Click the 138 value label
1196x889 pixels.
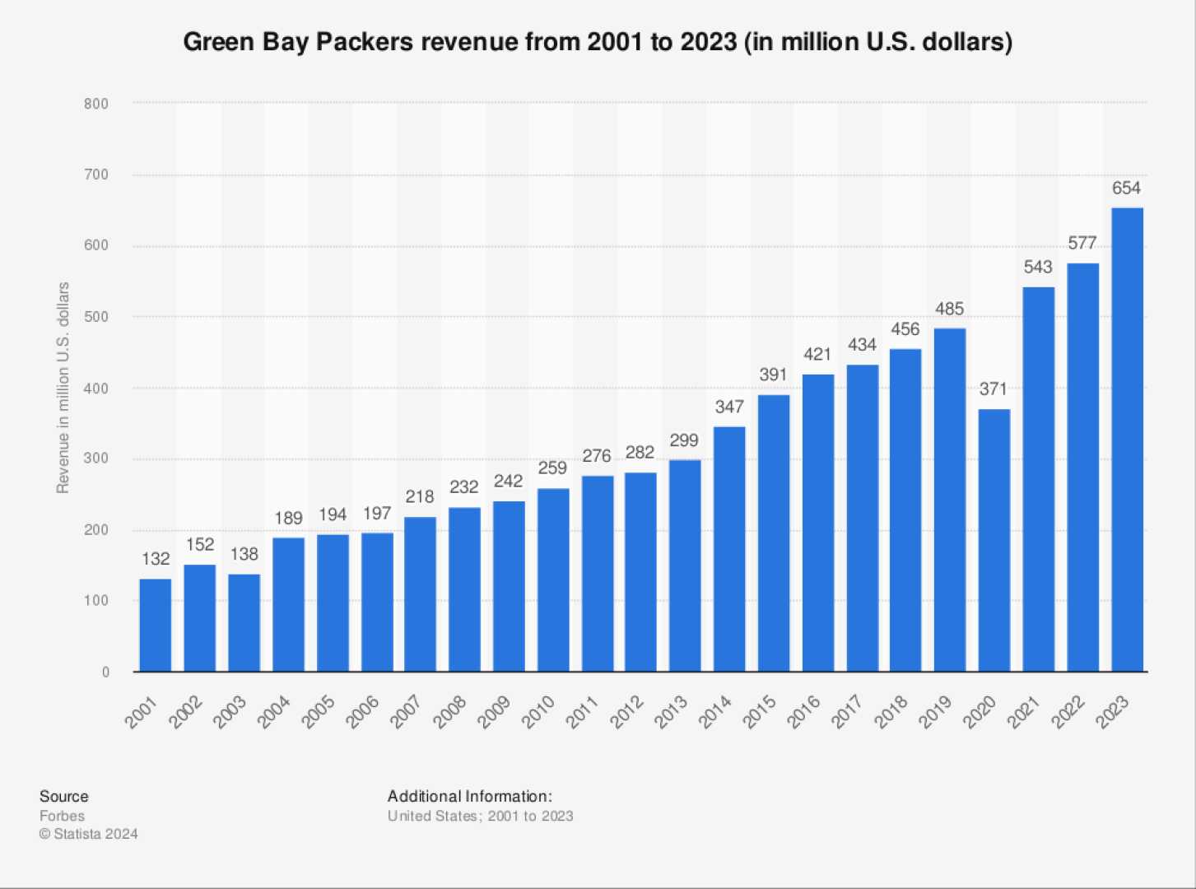click(x=244, y=554)
